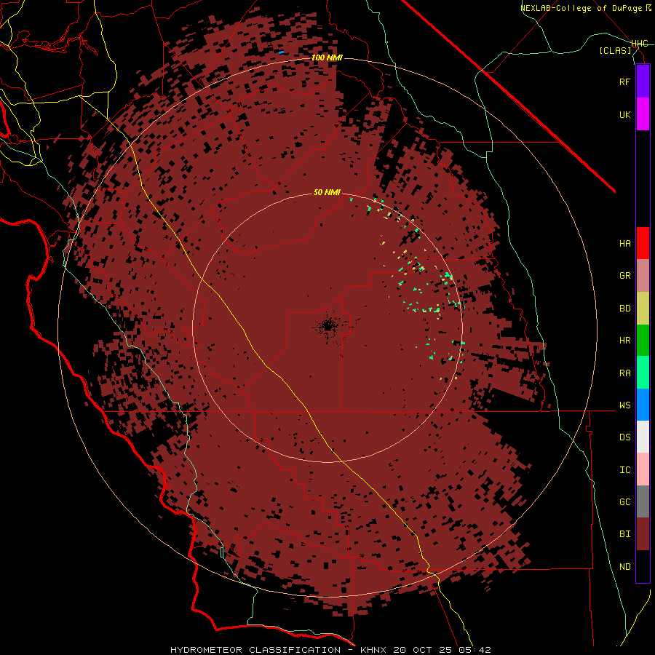This screenshot has height=655, width=655.
Task: Click the HA legend label
Action: (625, 243)
